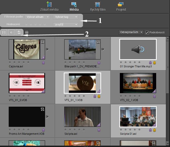Expand scenes arrow next to Cajovna.avi
170x147 pixels.
pyautogui.click(x=47, y=50)
